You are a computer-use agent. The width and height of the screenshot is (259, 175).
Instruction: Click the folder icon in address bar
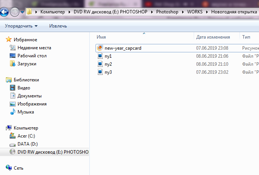(29, 12)
